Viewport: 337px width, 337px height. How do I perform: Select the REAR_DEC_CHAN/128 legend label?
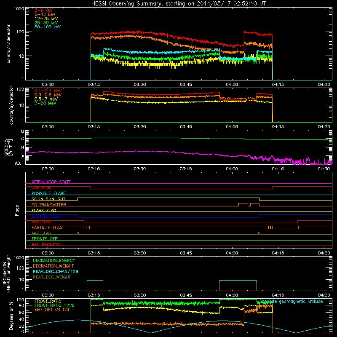click(x=56, y=271)
